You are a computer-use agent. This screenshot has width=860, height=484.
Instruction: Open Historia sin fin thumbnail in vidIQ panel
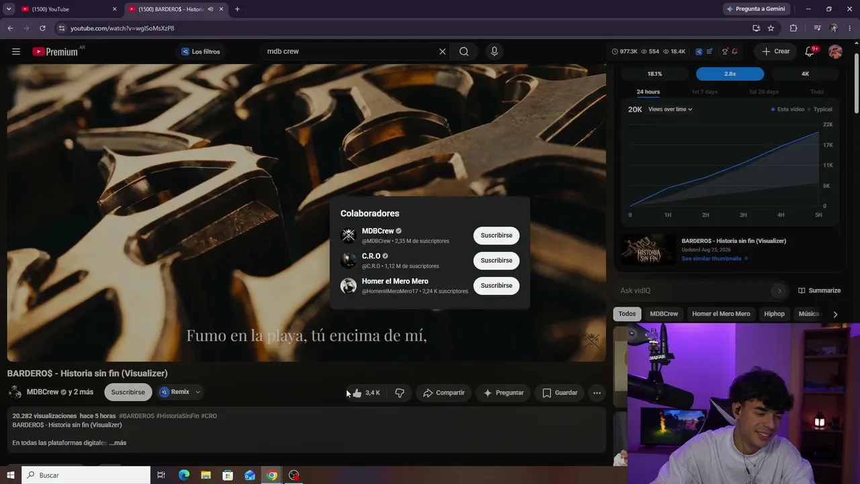[648, 249]
